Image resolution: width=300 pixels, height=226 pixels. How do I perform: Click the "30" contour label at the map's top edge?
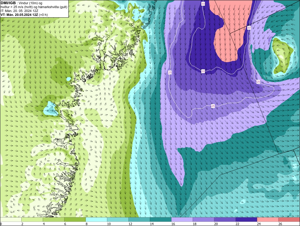pos(203,4)
